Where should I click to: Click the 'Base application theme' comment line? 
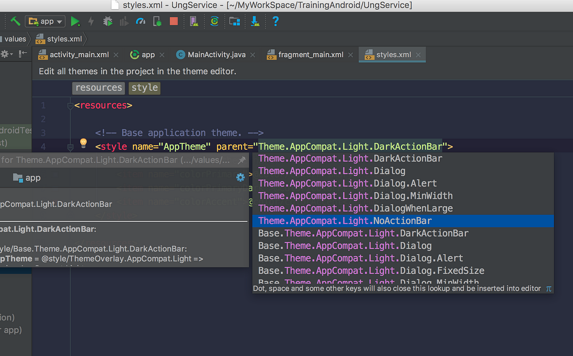point(180,133)
